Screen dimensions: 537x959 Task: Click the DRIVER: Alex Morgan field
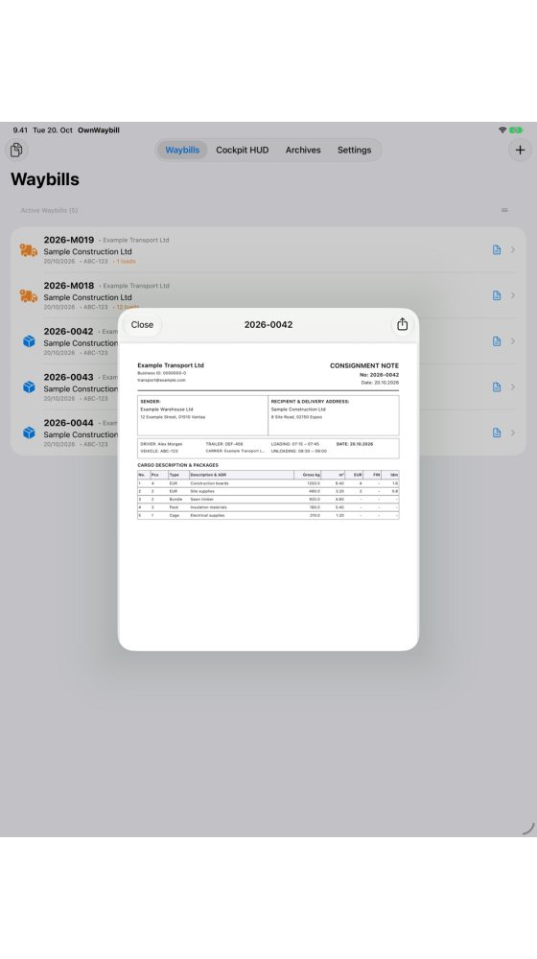161,444
